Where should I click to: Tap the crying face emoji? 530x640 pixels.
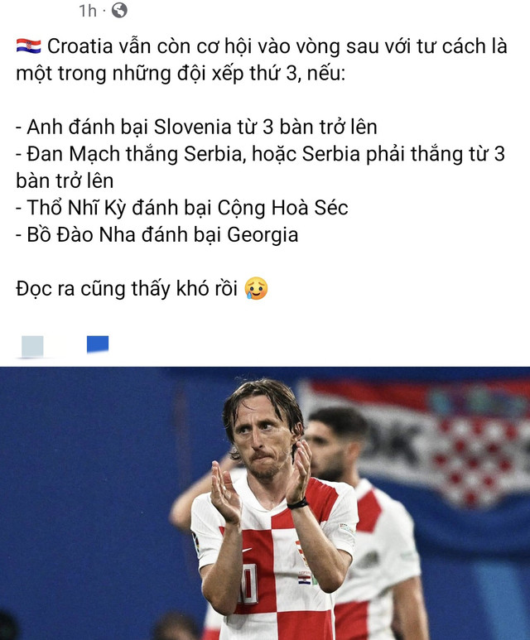[256, 288]
